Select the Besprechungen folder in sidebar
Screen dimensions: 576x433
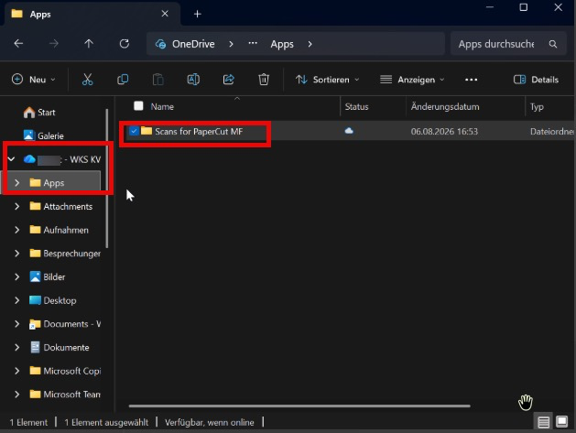click(x=65, y=253)
